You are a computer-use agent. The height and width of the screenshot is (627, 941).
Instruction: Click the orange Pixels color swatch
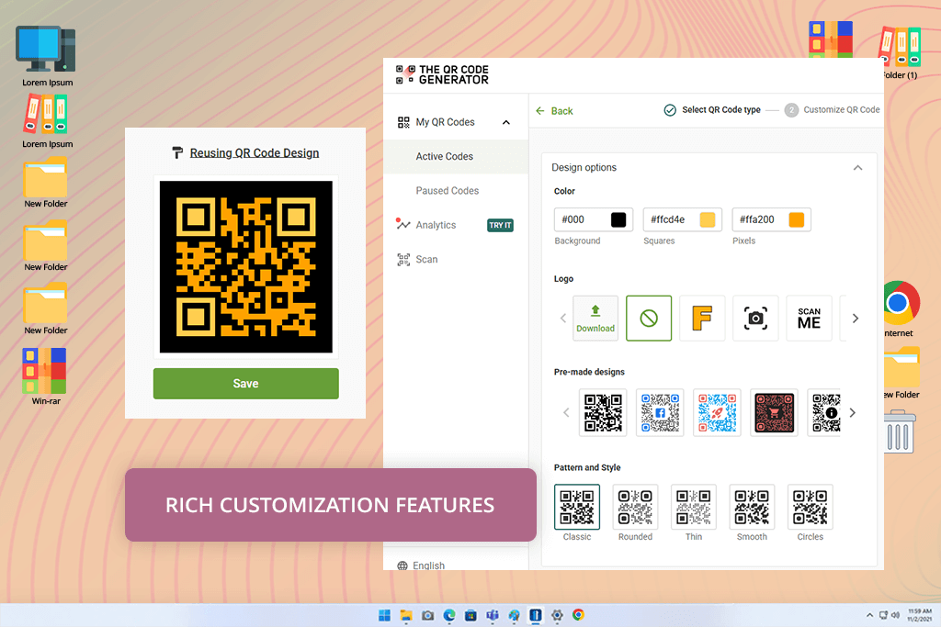(x=797, y=219)
